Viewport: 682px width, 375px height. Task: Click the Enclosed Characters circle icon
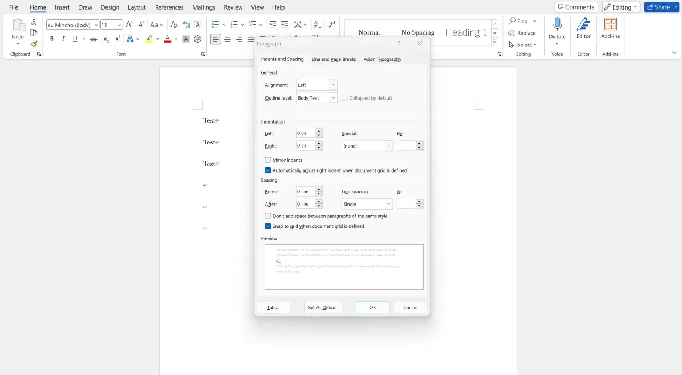tap(198, 39)
